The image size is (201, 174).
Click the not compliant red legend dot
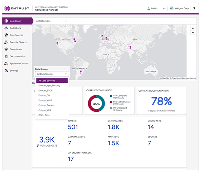[111, 102]
